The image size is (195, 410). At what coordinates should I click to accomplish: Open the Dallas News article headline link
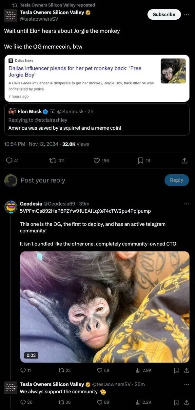click(75, 71)
